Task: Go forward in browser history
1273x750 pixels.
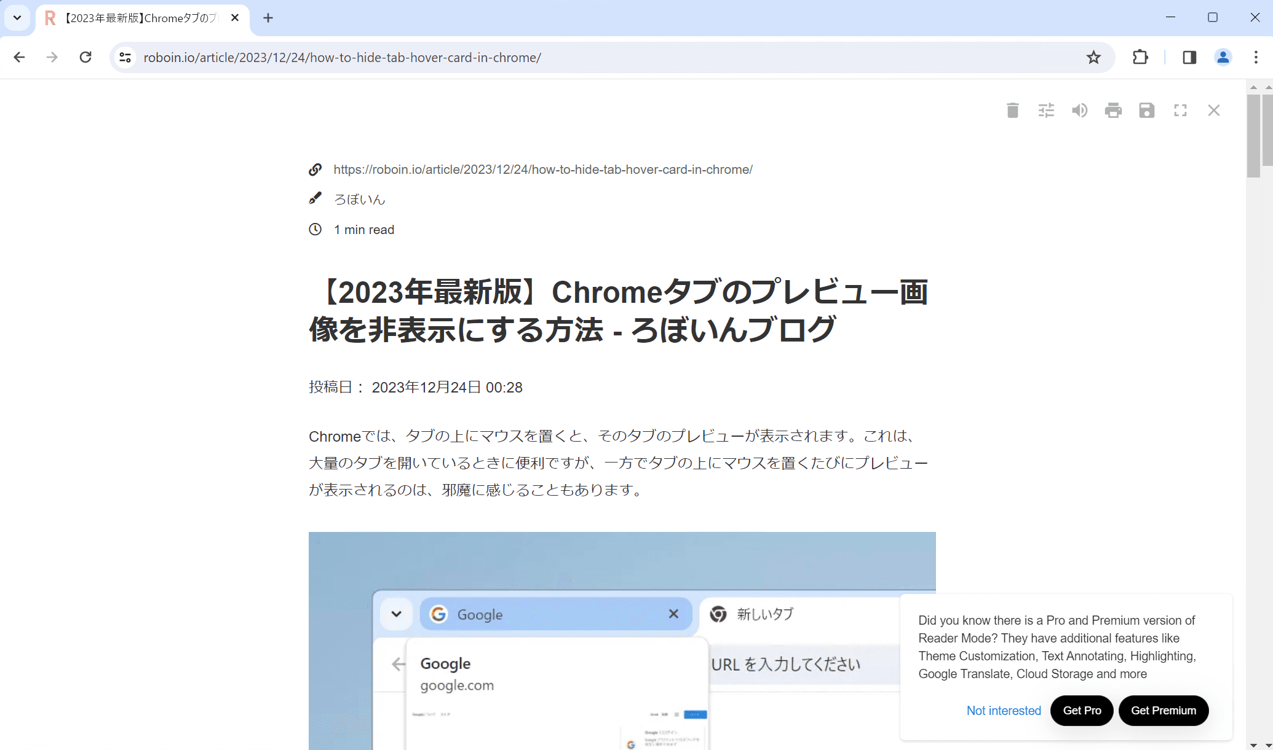Action: pos(52,57)
